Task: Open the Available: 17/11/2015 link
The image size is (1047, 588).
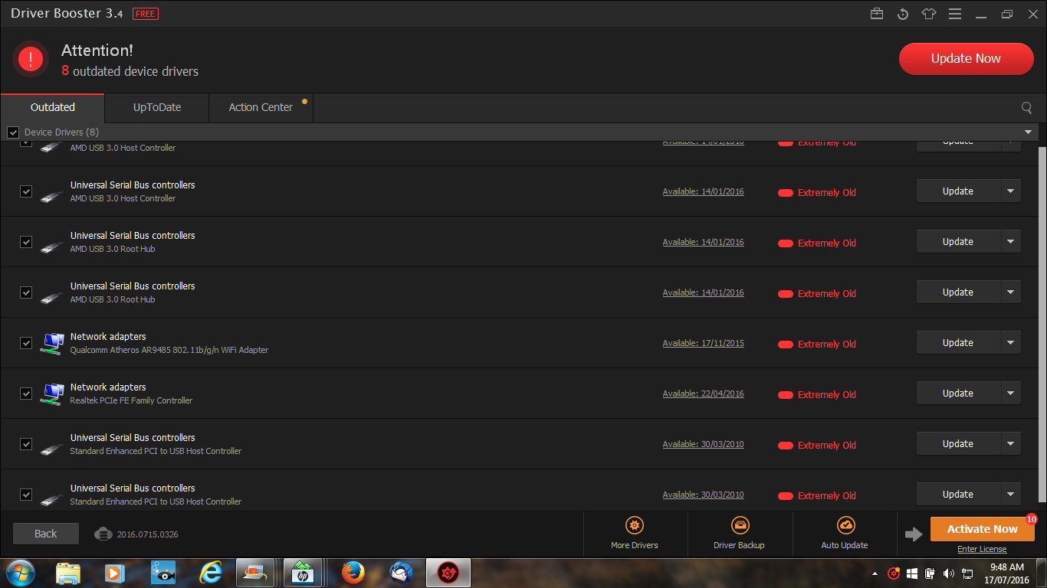Action: pyautogui.click(x=704, y=344)
